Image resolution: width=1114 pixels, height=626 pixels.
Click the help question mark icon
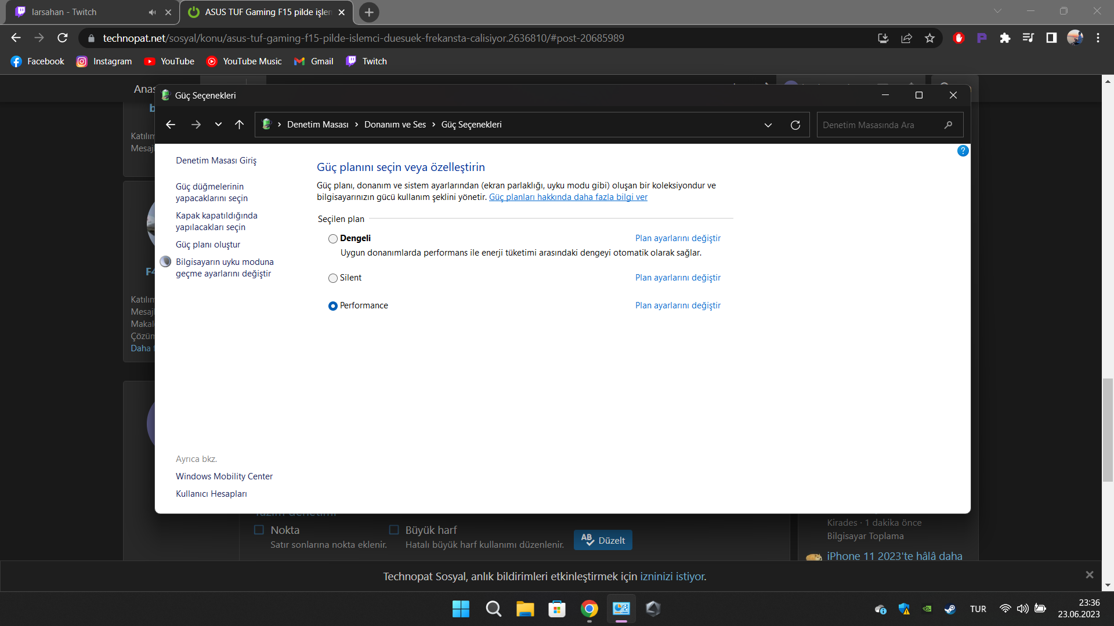click(963, 151)
